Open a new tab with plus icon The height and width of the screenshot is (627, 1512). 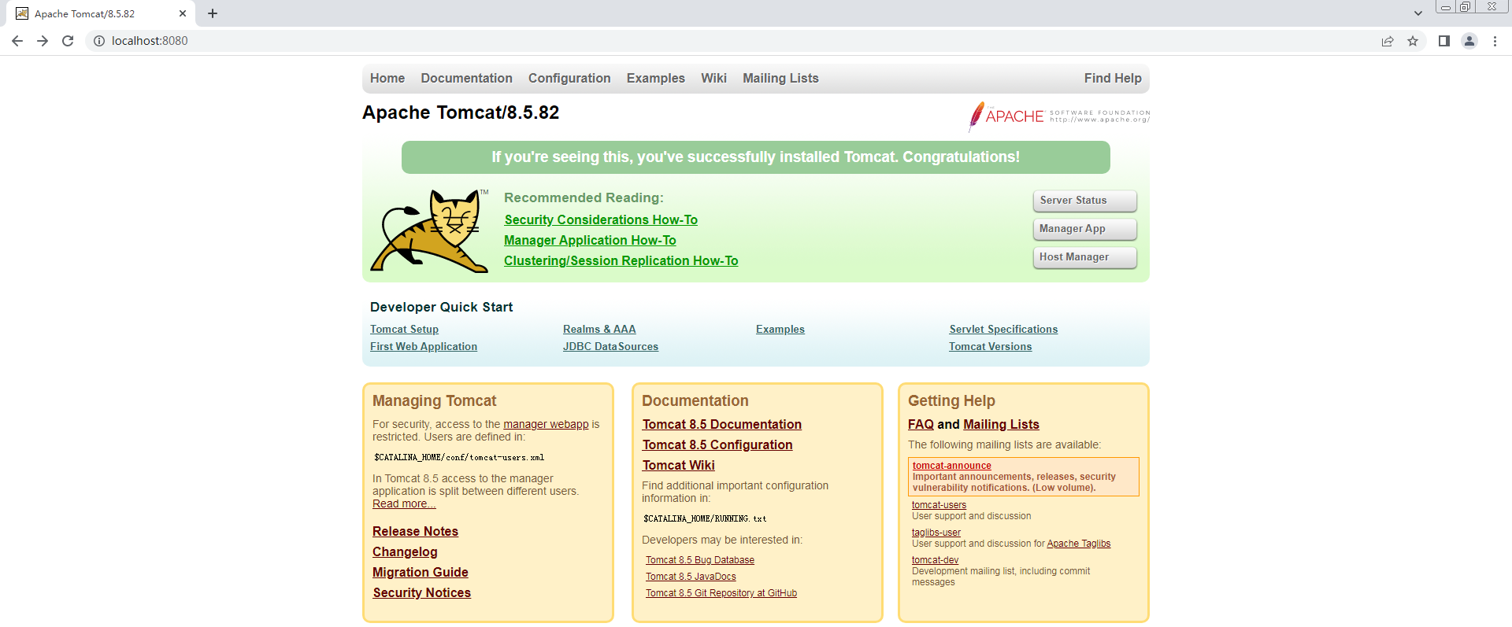[x=213, y=13]
